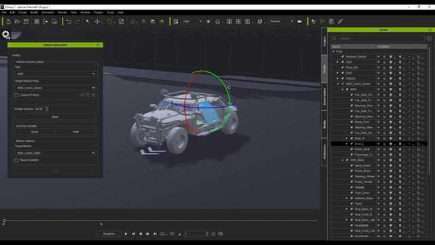
Task: Switch to the Modify side tab
Action: click(324, 124)
